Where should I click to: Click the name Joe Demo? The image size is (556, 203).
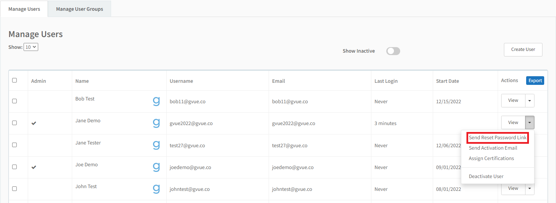click(87, 165)
